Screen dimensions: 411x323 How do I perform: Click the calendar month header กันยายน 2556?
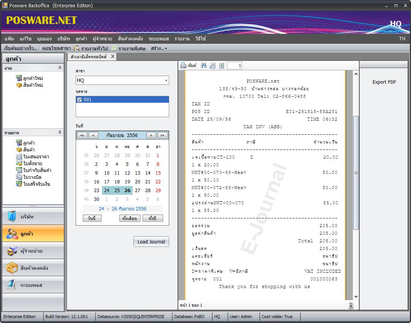click(122, 135)
